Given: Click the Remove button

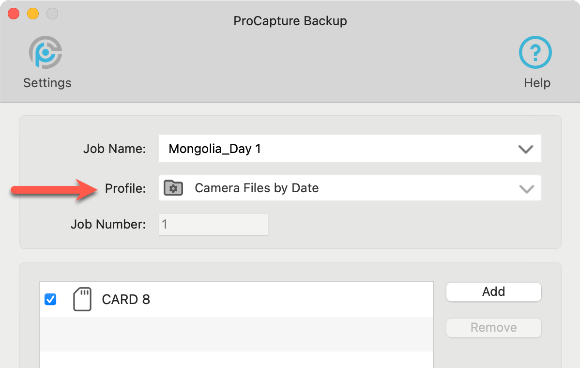Looking at the screenshot, I should [x=493, y=328].
